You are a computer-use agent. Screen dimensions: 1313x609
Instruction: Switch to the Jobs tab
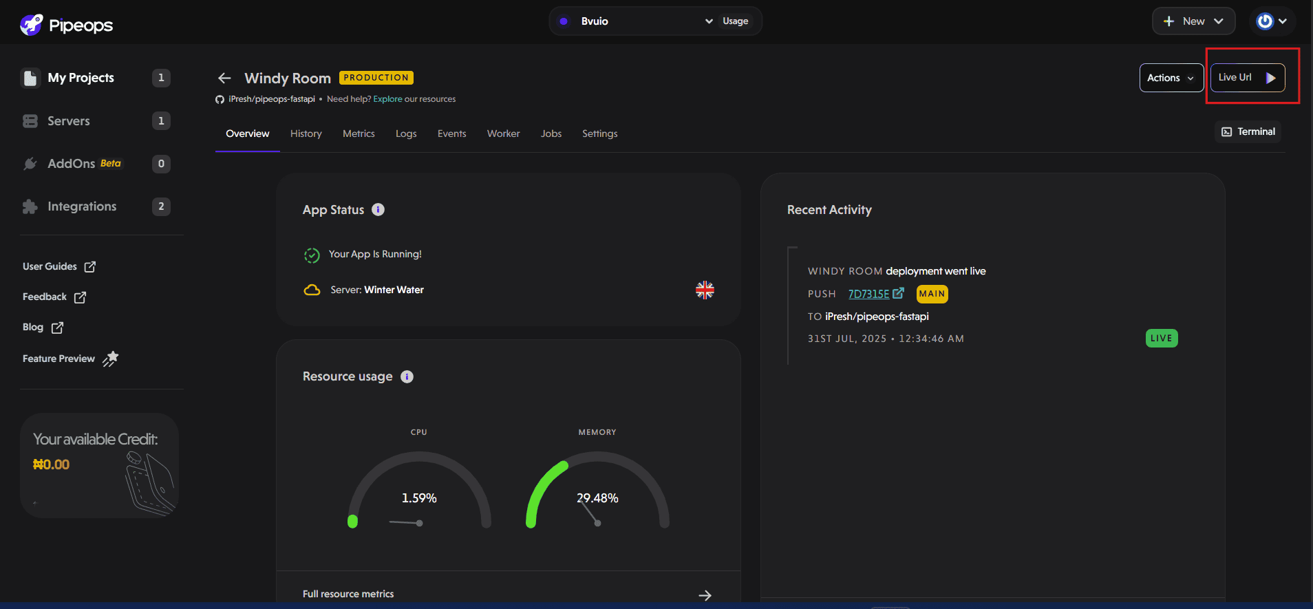(x=551, y=133)
